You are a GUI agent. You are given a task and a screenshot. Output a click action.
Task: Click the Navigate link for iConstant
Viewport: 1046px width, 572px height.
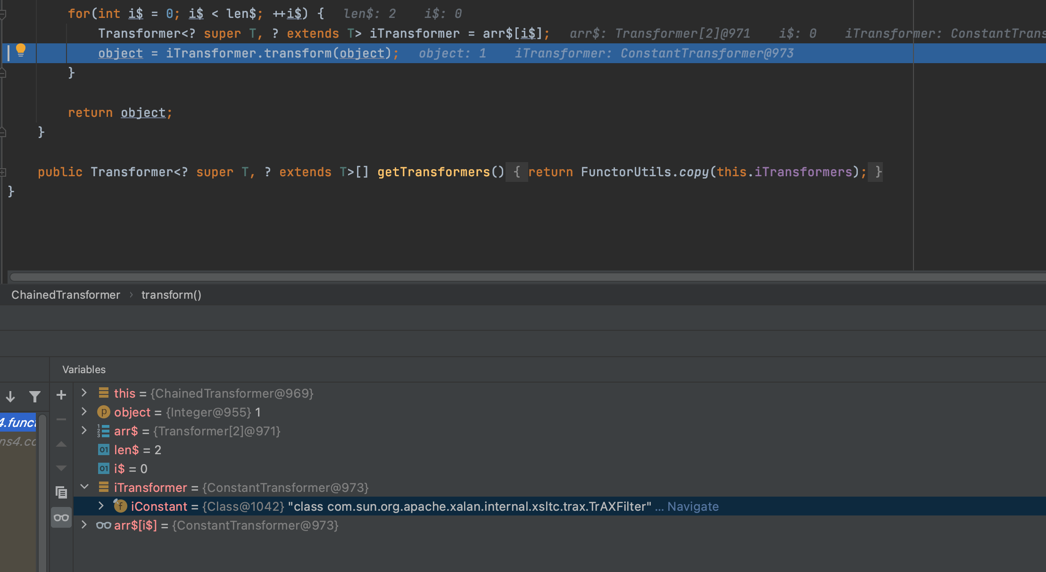(693, 507)
